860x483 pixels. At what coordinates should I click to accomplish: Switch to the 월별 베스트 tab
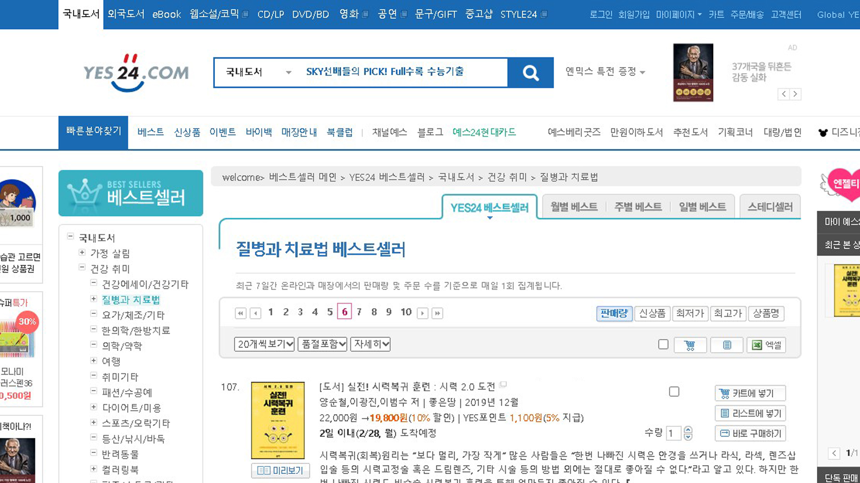pos(574,207)
